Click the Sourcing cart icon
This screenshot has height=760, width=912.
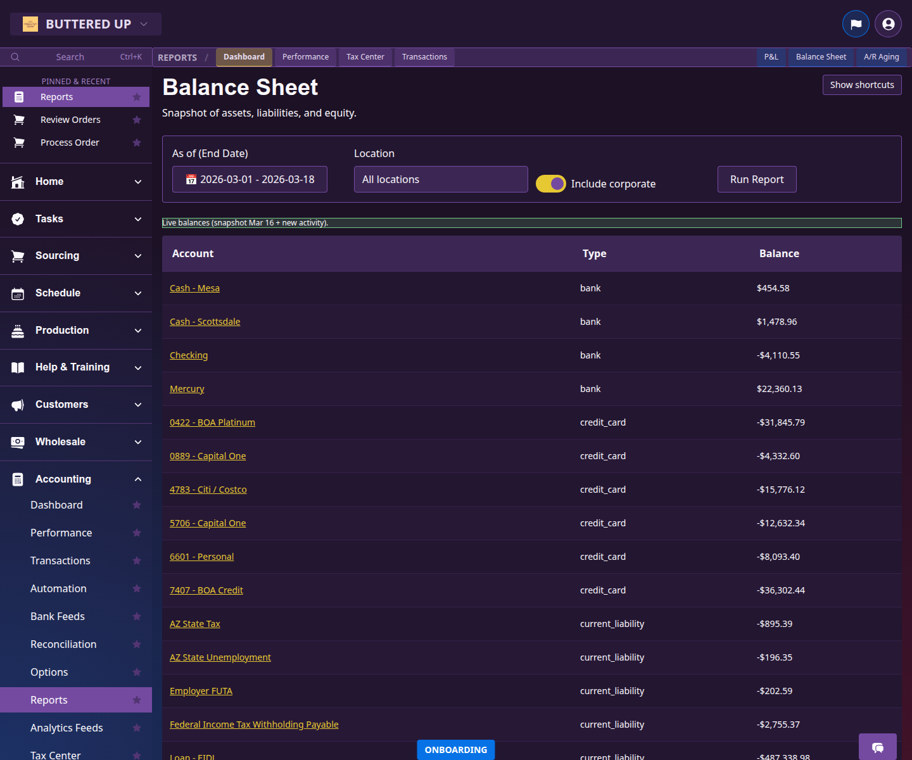tap(18, 255)
